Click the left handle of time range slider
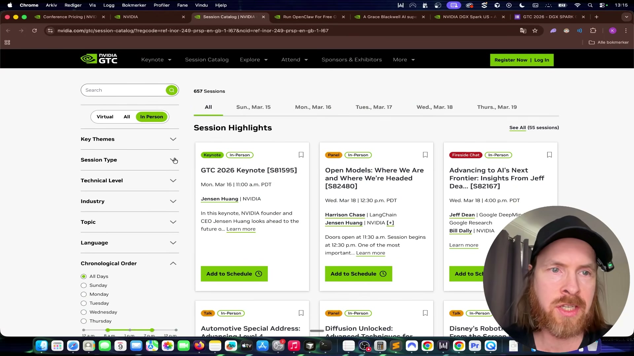The width and height of the screenshot is (634, 356). (108, 330)
